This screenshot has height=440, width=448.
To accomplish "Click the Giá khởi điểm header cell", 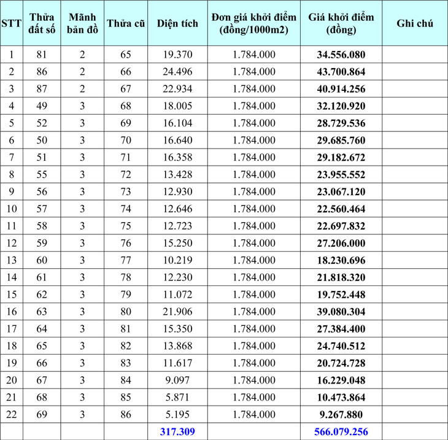I will pos(341,24).
